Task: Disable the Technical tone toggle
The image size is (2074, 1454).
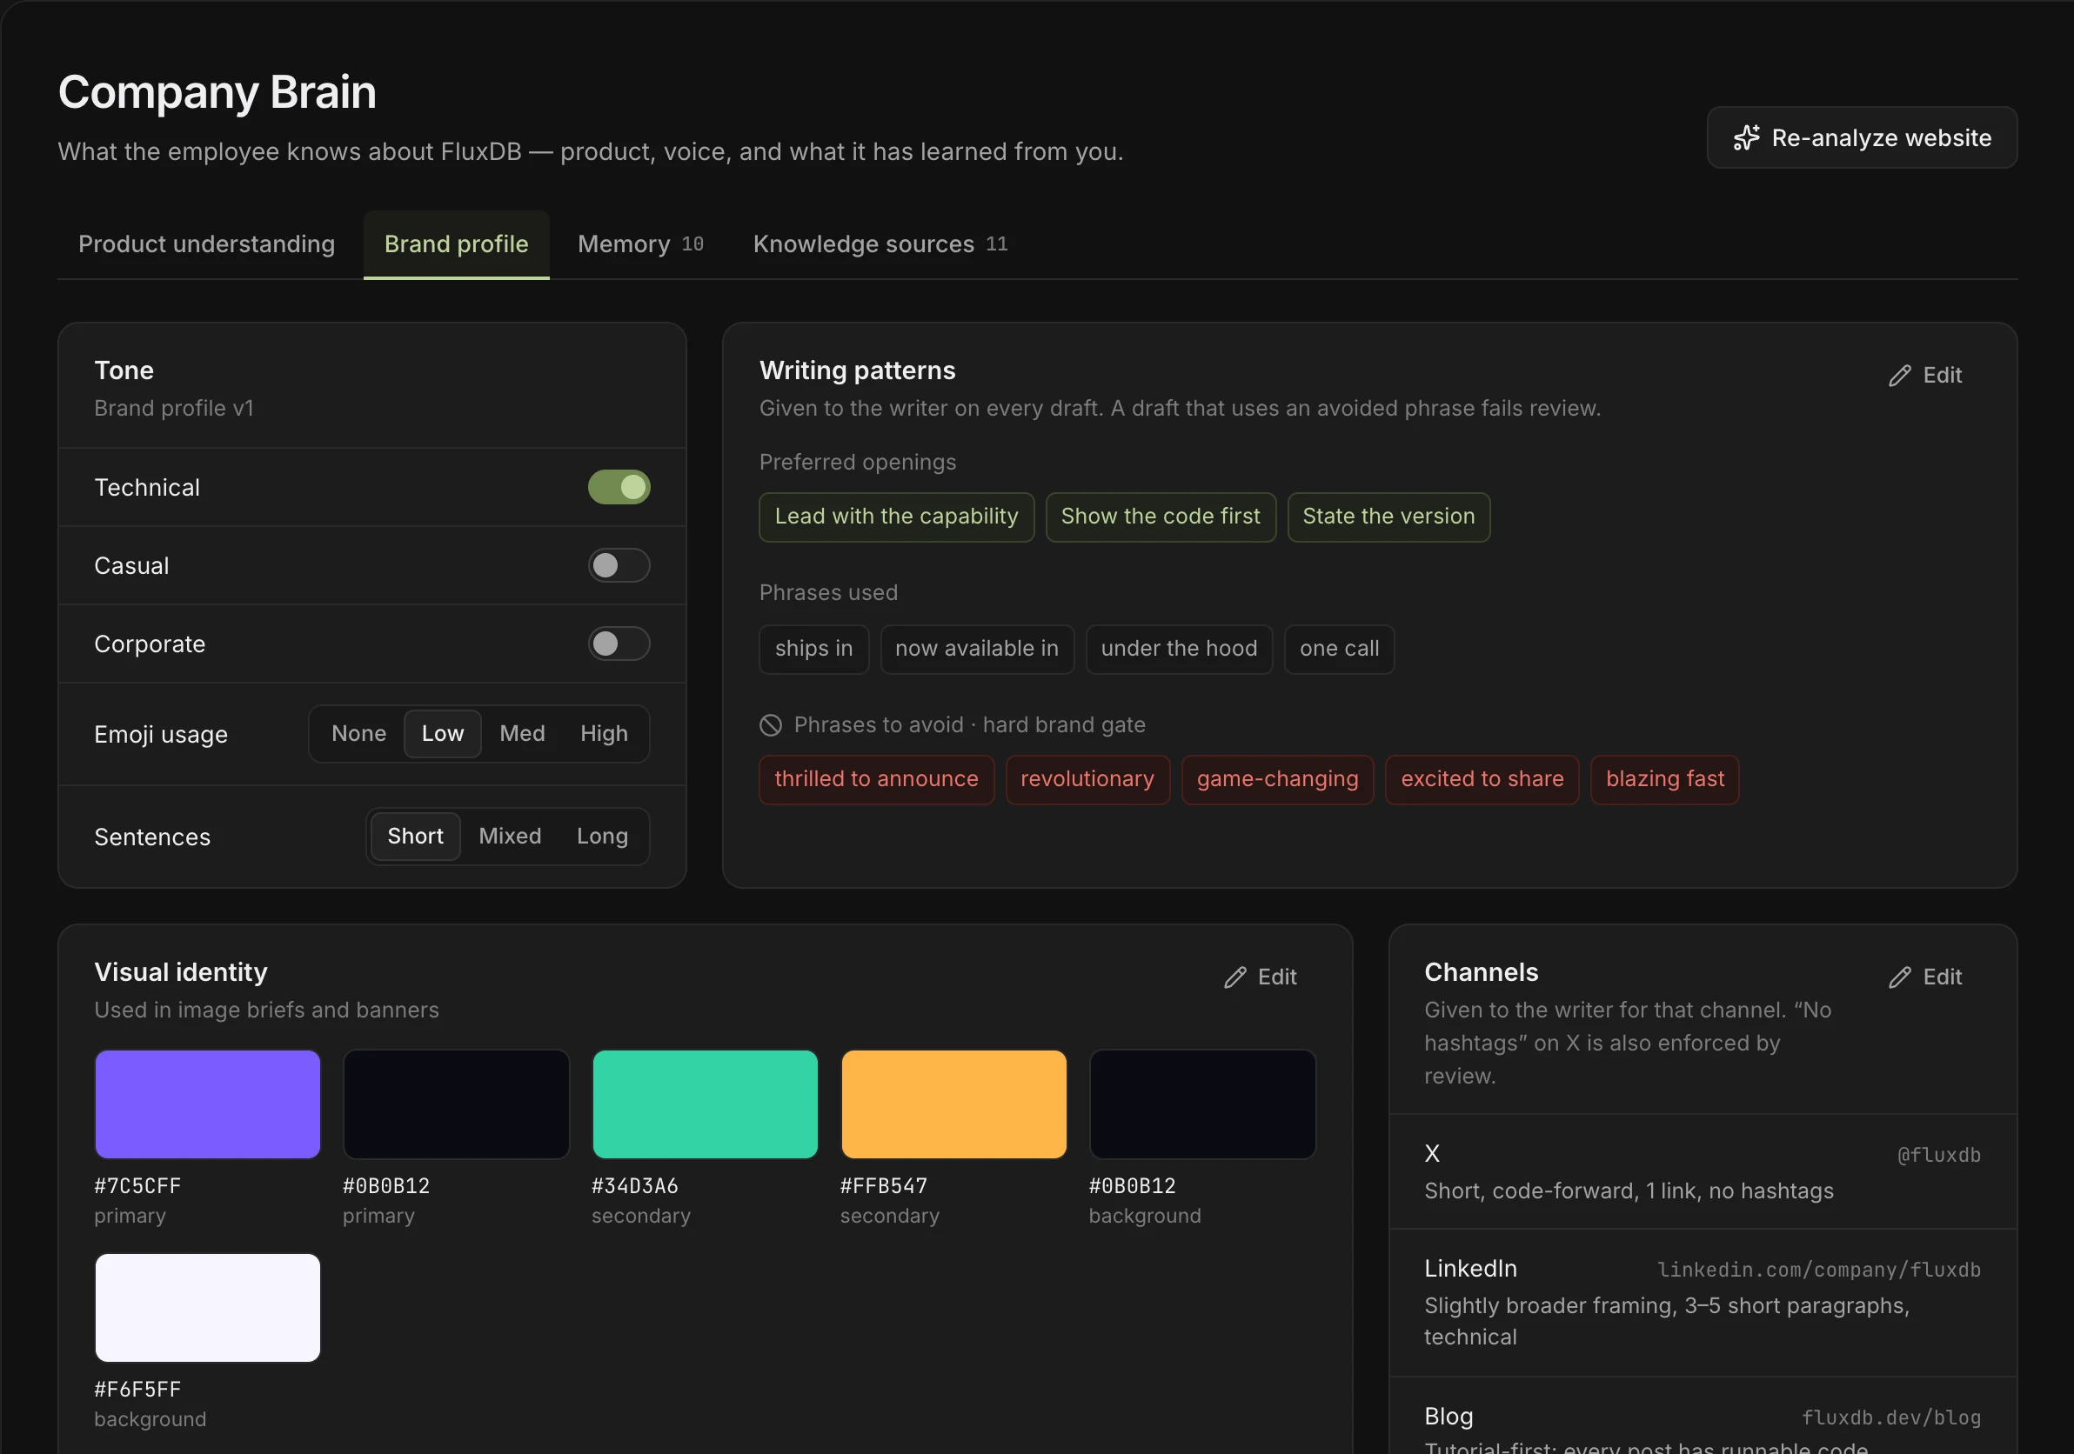Action: (x=619, y=488)
